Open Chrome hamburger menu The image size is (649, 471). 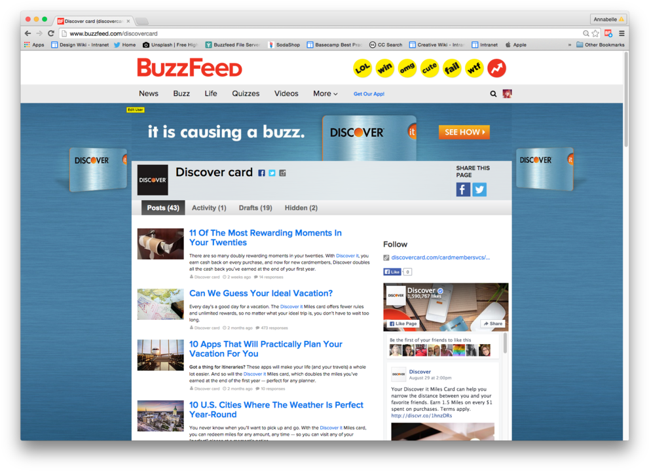coord(621,33)
